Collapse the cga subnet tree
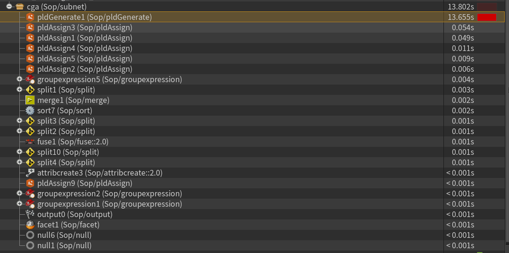 click(x=9, y=7)
